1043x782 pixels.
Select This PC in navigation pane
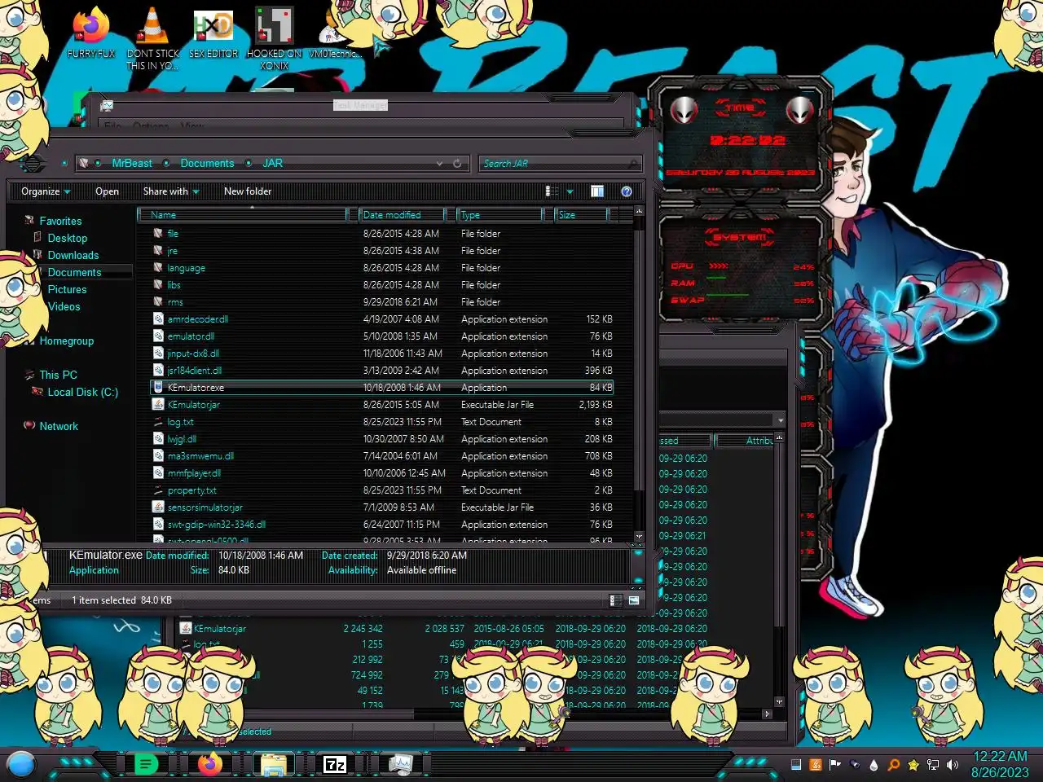[58, 376]
